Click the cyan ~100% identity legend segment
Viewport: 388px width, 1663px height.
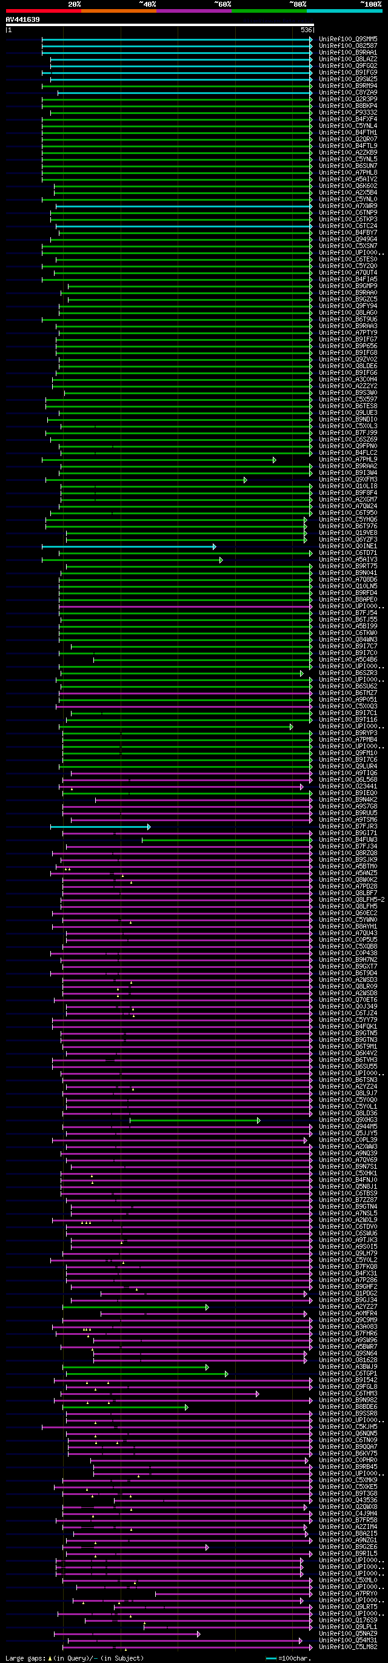point(345,11)
